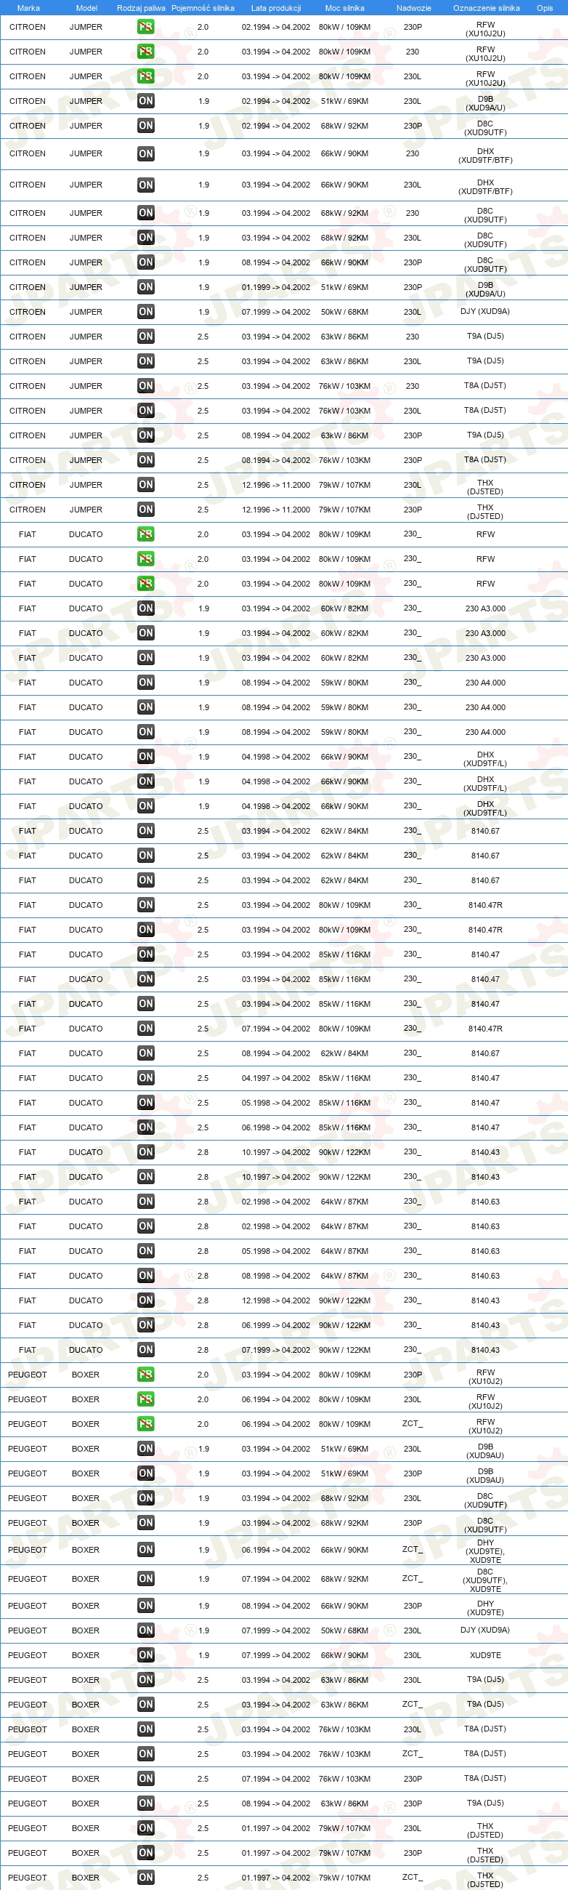The height and width of the screenshot is (1890, 568).
Task: Click '8140.47R' in Fiat 07.1994 row
Action: [x=485, y=1029]
